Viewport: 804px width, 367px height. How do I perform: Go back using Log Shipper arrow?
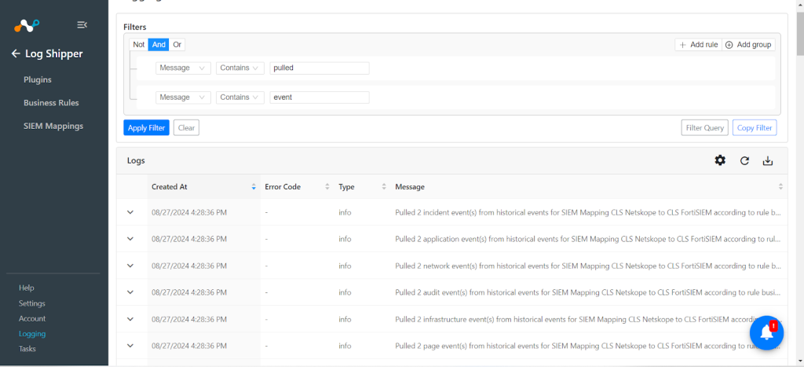[x=16, y=54]
